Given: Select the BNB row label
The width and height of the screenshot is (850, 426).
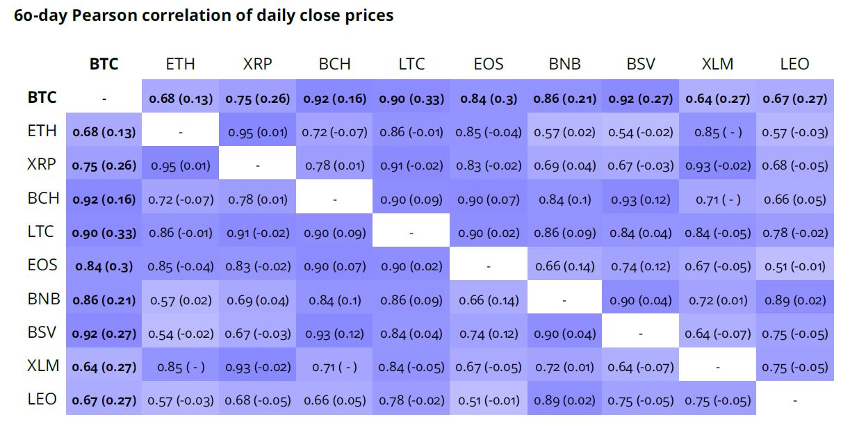Looking at the screenshot, I should (42, 300).
